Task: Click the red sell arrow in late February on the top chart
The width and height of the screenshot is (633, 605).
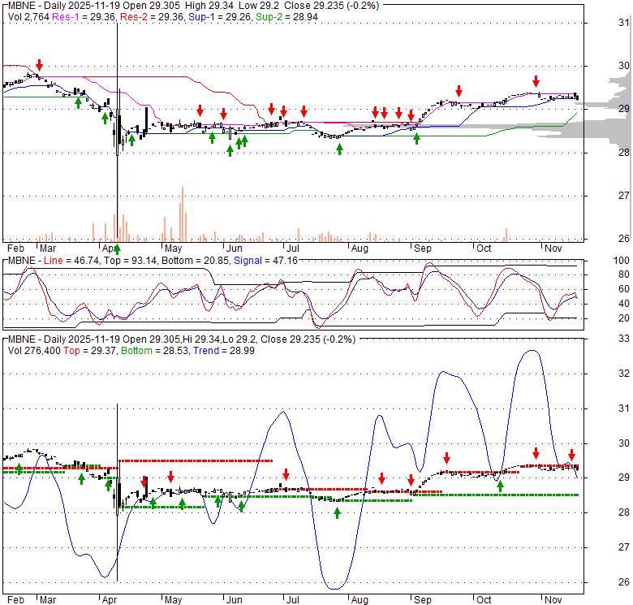Action: 39,65
